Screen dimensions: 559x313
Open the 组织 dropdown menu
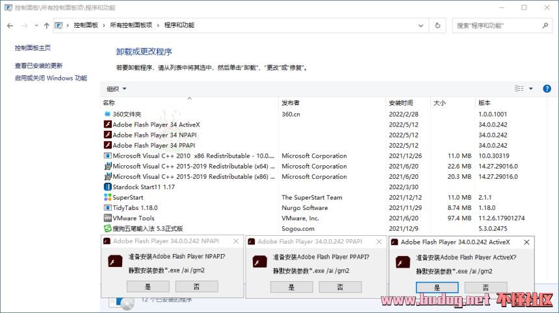click(117, 89)
